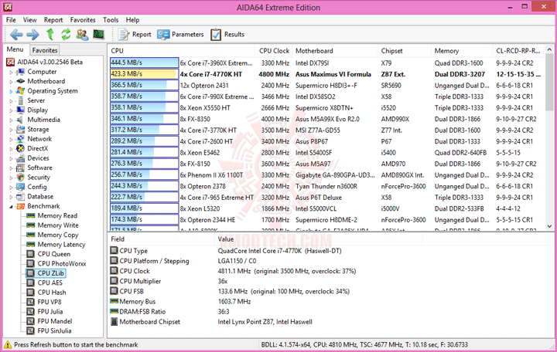
Task: Click the Parameters icon in toolbar
Action: [x=163, y=35]
